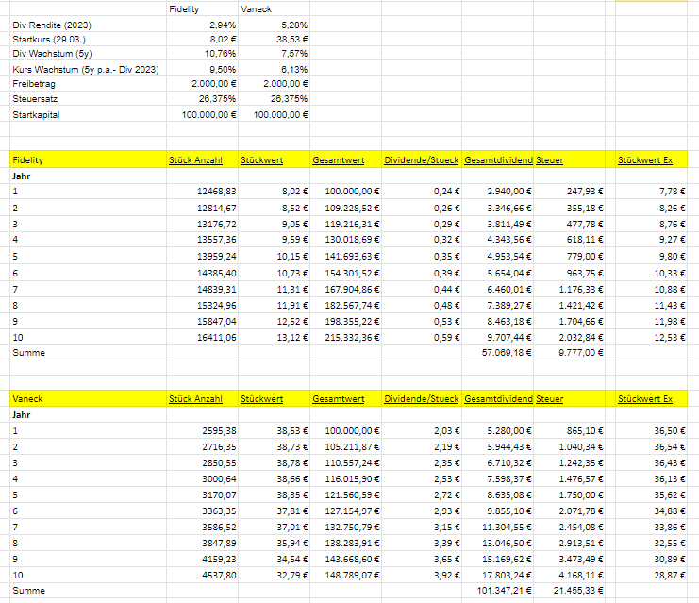Click Steuer header in Fidelity table
699x603 pixels.
[x=549, y=160]
